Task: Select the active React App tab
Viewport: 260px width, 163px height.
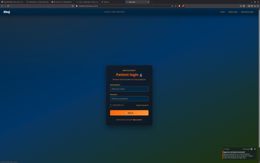Action: coord(137,2)
